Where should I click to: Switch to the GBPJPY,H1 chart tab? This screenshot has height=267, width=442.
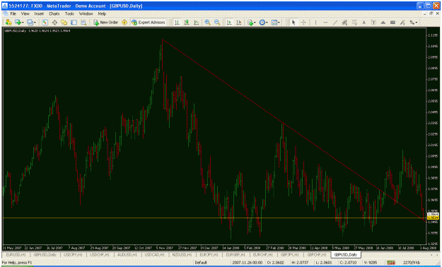[290, 254]
